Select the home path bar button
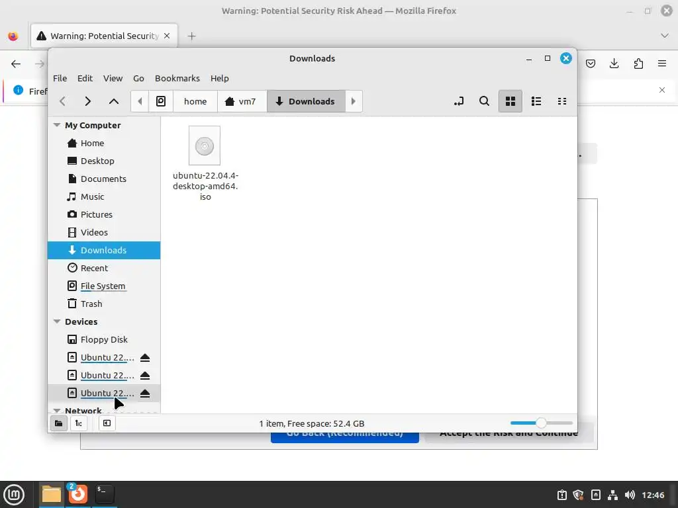Image resolution: width=678 pixels, height=508 pixels. [x=195, y=101]
